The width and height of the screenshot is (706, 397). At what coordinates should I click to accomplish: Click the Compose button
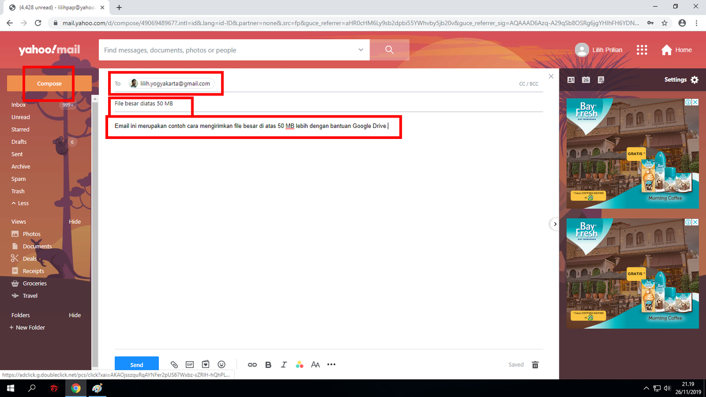click(49, 83)
